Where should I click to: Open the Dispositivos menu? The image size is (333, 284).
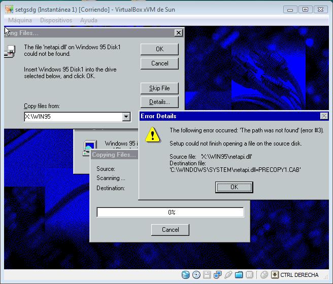56,20
